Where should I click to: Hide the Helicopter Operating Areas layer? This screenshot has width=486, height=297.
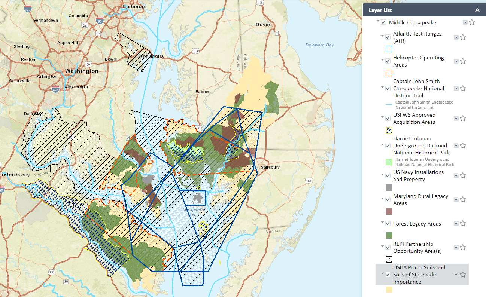(388, 61)
